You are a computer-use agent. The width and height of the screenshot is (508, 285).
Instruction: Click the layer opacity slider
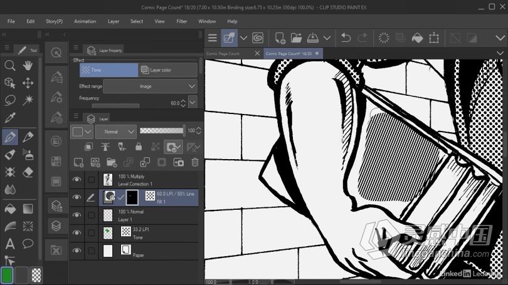162,130
